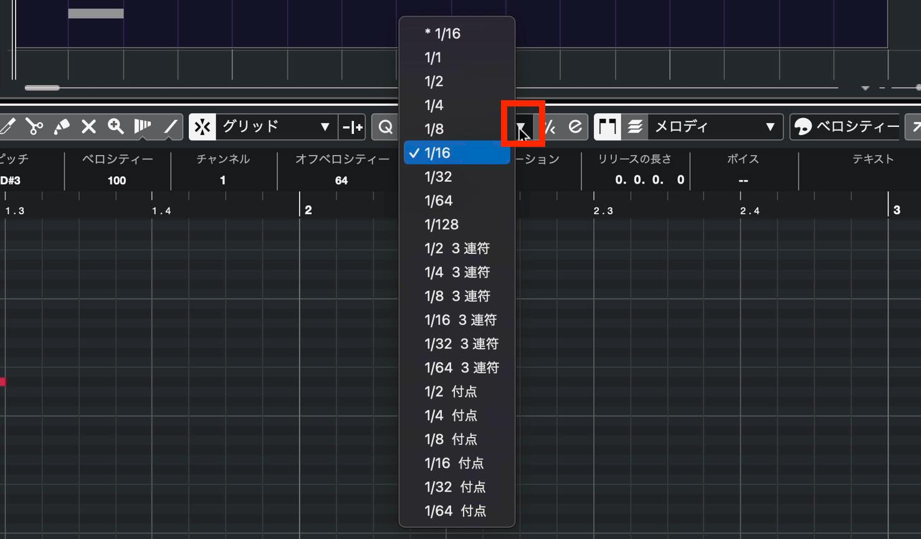921x539 pixels.
Task: Select 1/1 quantize value
Action: click(457, 58)
